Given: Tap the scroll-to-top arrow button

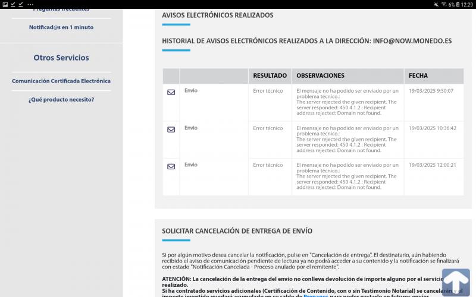Looking at the screenshot, I should pos(456,282).
